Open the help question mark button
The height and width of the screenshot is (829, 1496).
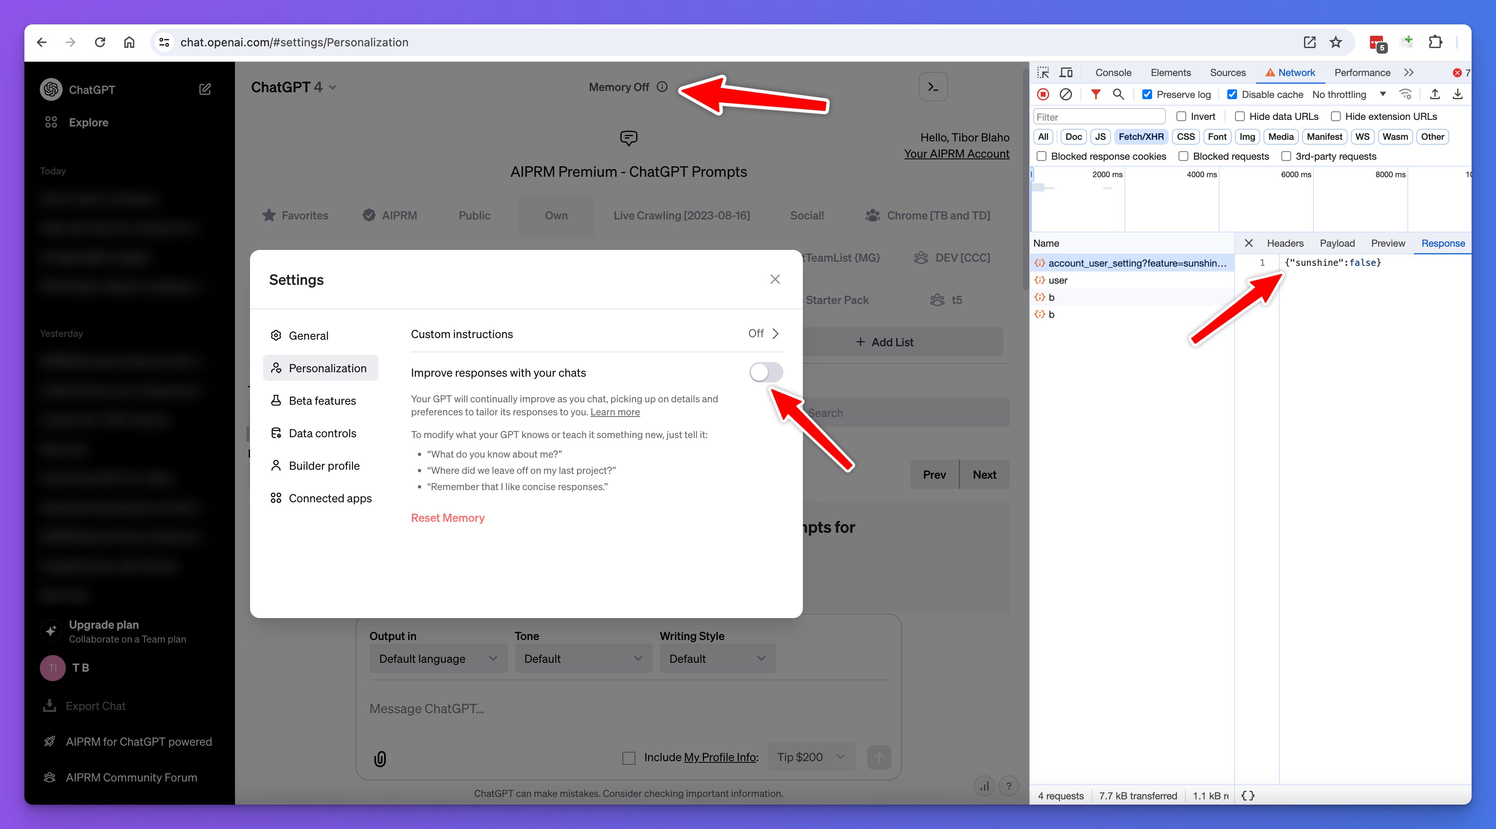click(x=1009, y=786)
